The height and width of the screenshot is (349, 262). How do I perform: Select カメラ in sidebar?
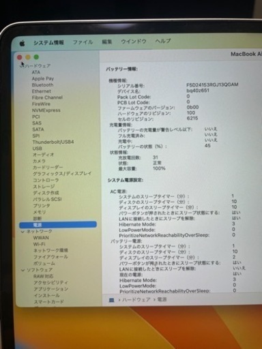[x=39, y=161]
